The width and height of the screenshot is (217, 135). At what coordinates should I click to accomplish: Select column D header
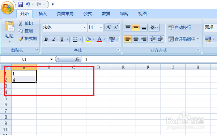pyautogui.click(x=98, y=67)
